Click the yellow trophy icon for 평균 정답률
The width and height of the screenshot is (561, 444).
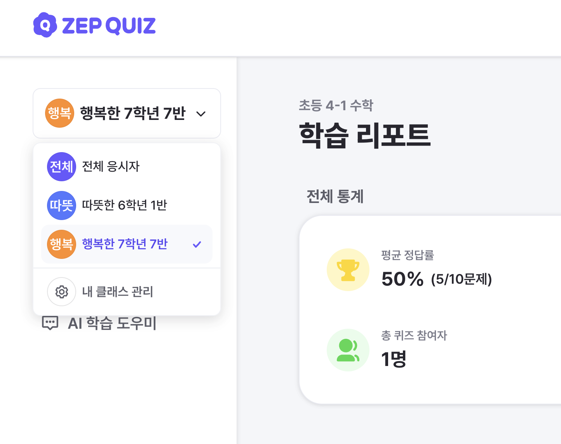click(348, 270)
